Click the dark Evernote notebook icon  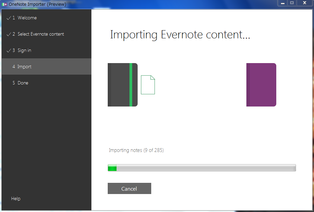click(x=123, y=85)
